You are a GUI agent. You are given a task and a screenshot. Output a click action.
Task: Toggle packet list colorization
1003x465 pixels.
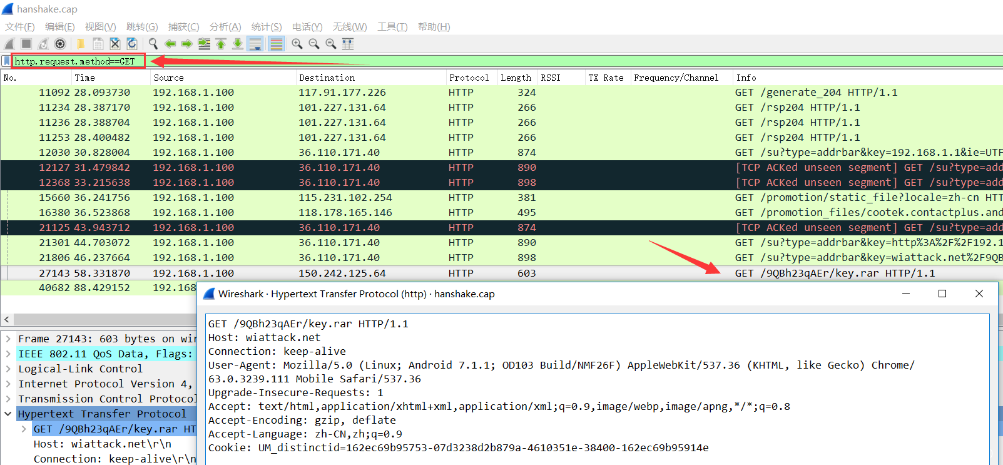point(276,44)
